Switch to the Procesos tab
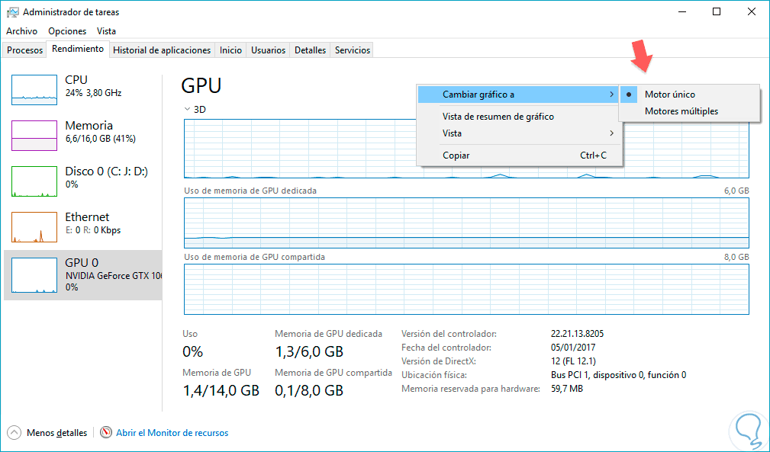This screenshot has height=452, width=770. [24, 50]
